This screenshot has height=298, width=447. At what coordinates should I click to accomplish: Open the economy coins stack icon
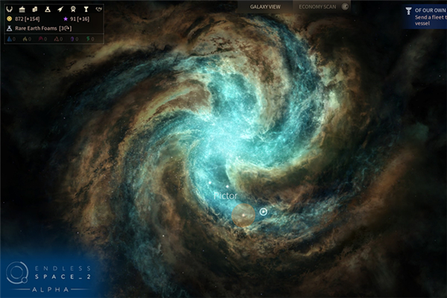point(35,10)
